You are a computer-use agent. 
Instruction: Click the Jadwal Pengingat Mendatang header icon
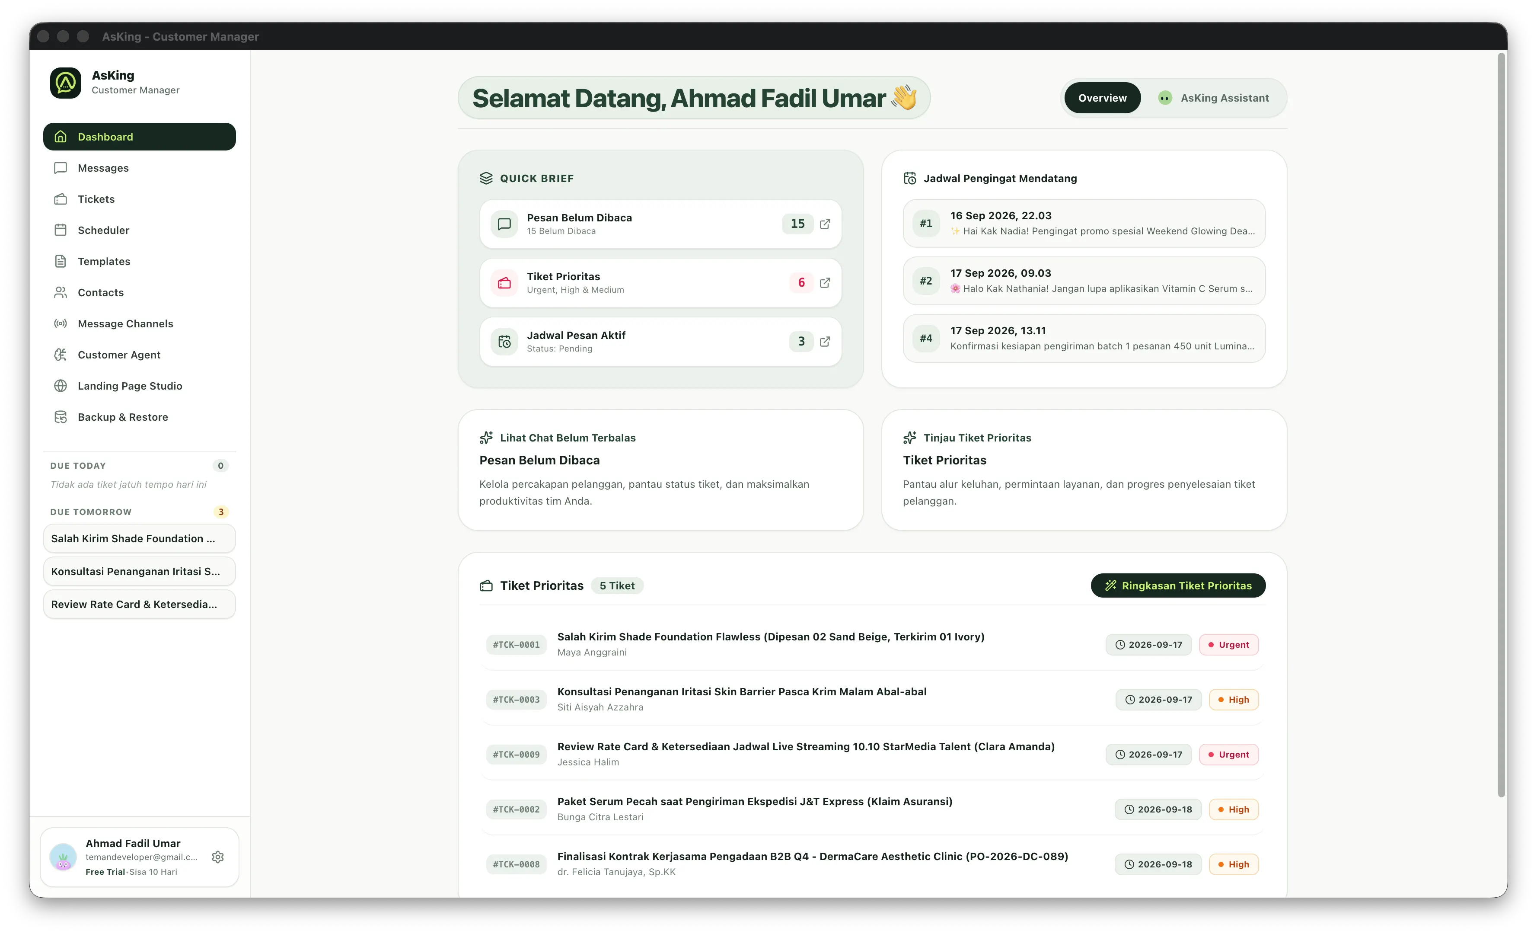[x=909, y=179]
